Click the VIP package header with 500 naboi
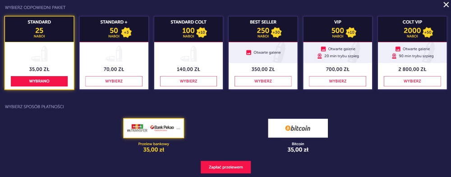Viewport: 451px width, 177px height. click(x=338, y=29)
